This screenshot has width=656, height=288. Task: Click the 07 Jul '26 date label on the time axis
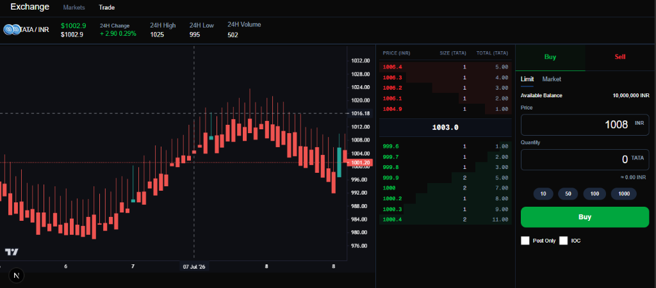(x=195, y=267)
